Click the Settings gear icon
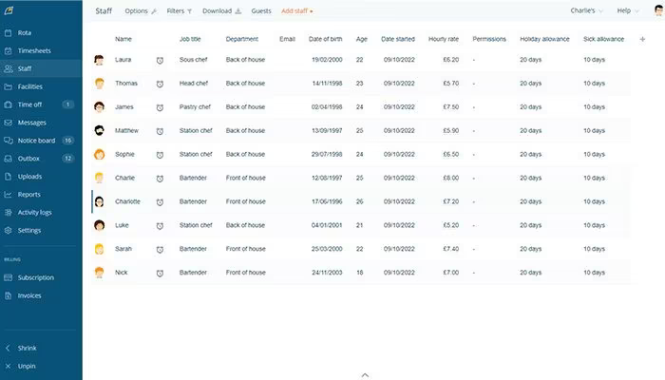The width and height of the screenshot is (665, 380). coord(8,230)
